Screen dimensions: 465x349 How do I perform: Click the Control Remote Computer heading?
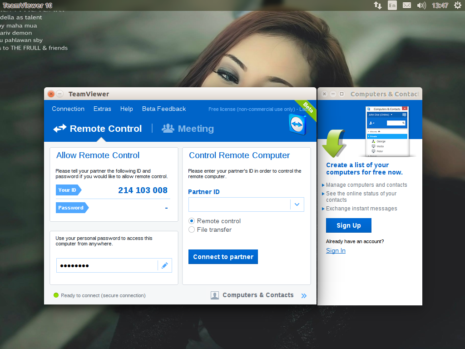coord(239,155)
